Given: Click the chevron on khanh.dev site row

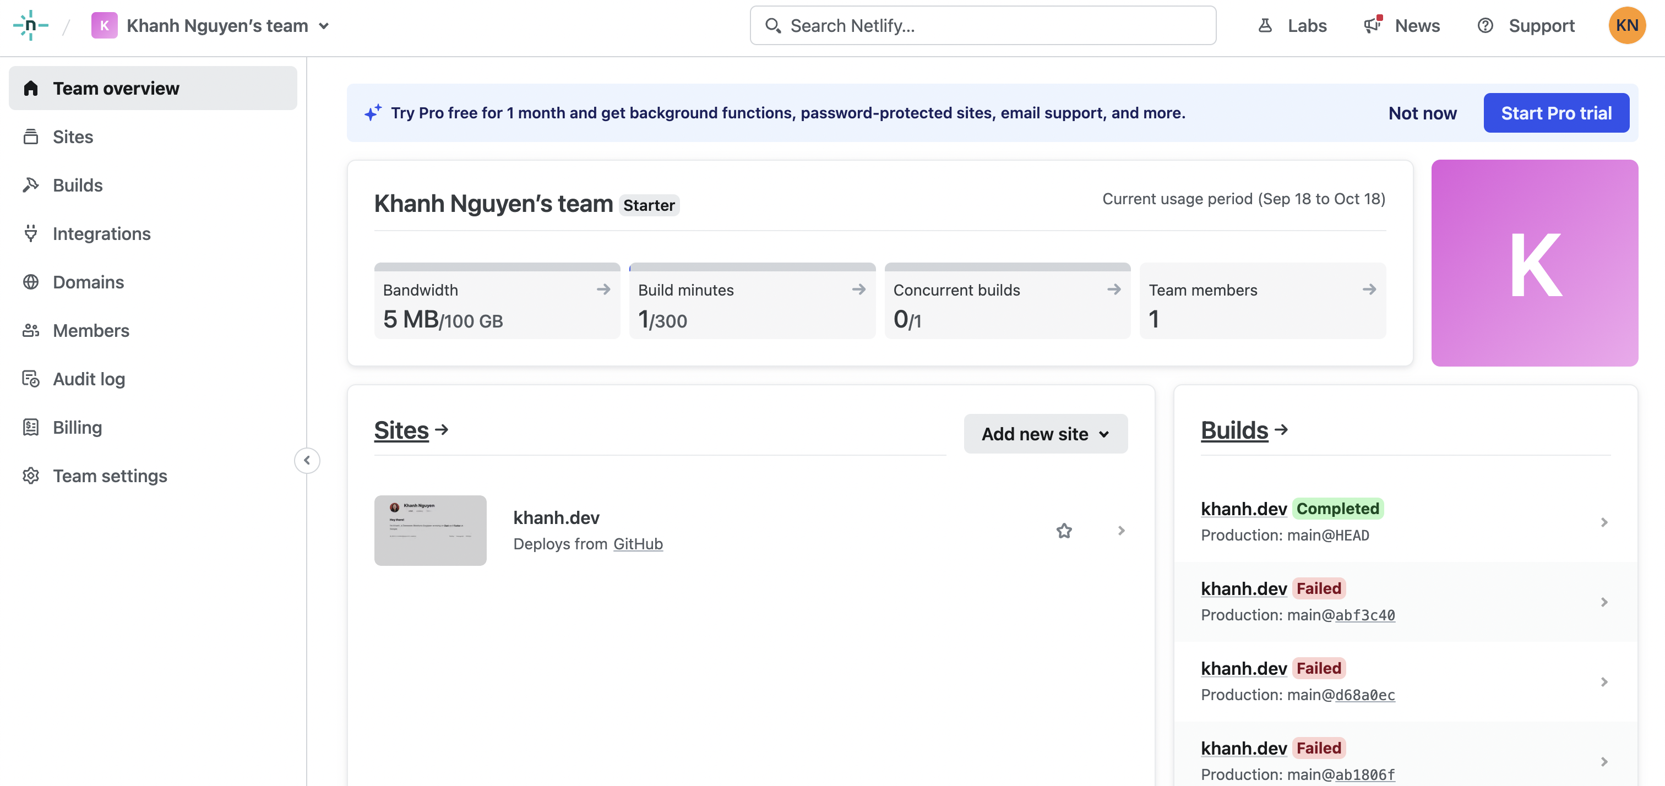Looking at the screenshot, I should [x=1122, y=531].
